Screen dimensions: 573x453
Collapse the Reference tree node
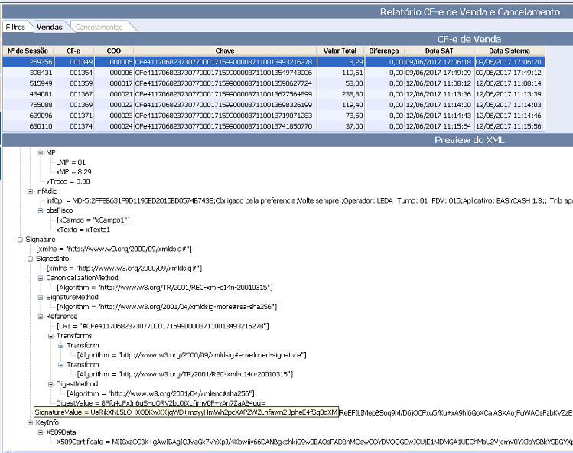pos(40,315)
